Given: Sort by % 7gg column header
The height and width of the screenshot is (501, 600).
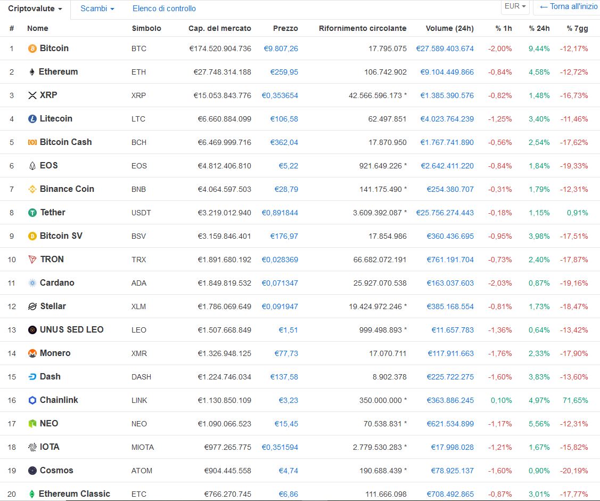Looking at the screenshot, I should pyautogui.click(x=578, y=28).
